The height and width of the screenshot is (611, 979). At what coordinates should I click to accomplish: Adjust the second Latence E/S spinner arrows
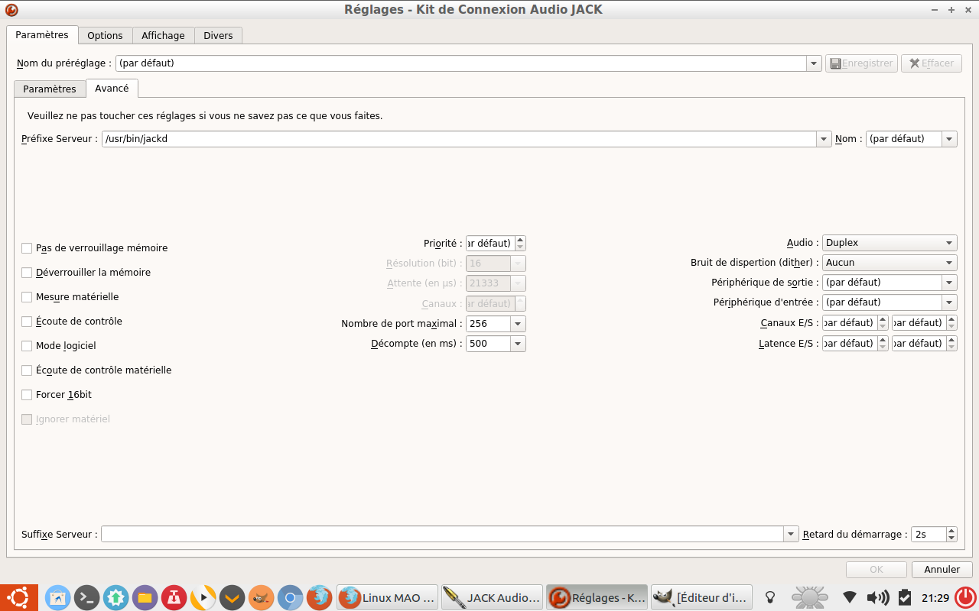(x=951, y=344)
